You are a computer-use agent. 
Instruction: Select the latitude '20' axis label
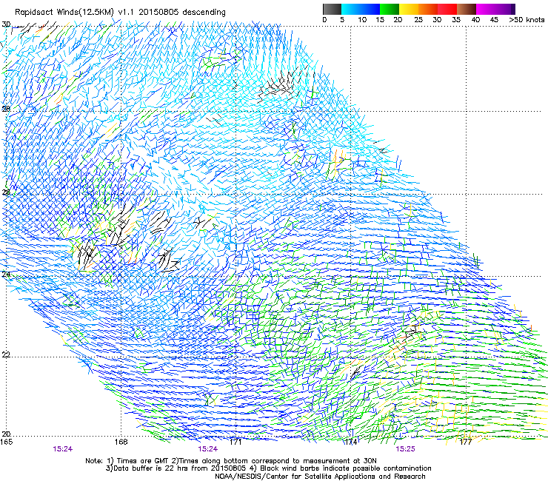click(6, 434)
